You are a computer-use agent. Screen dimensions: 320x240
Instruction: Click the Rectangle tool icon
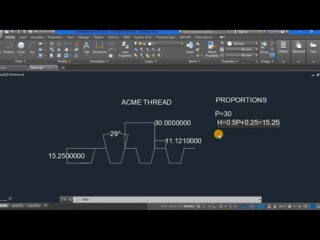pyautogui.click(x=41, y=44)
